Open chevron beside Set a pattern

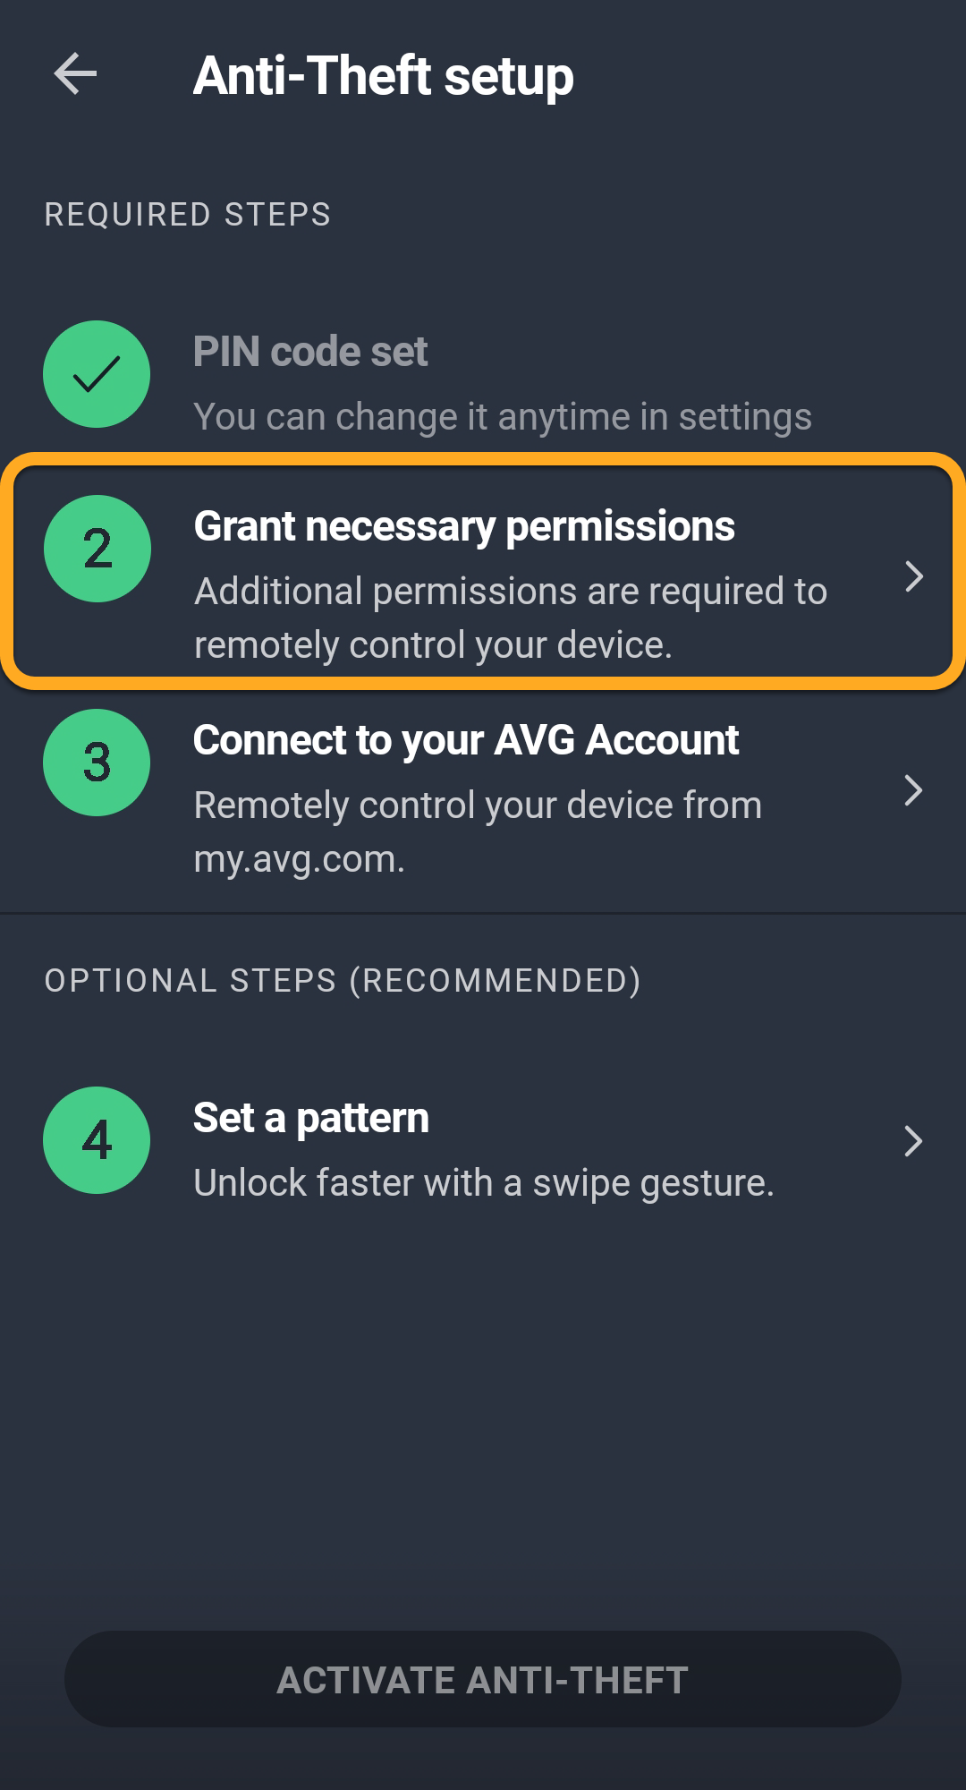(913, 1141)
